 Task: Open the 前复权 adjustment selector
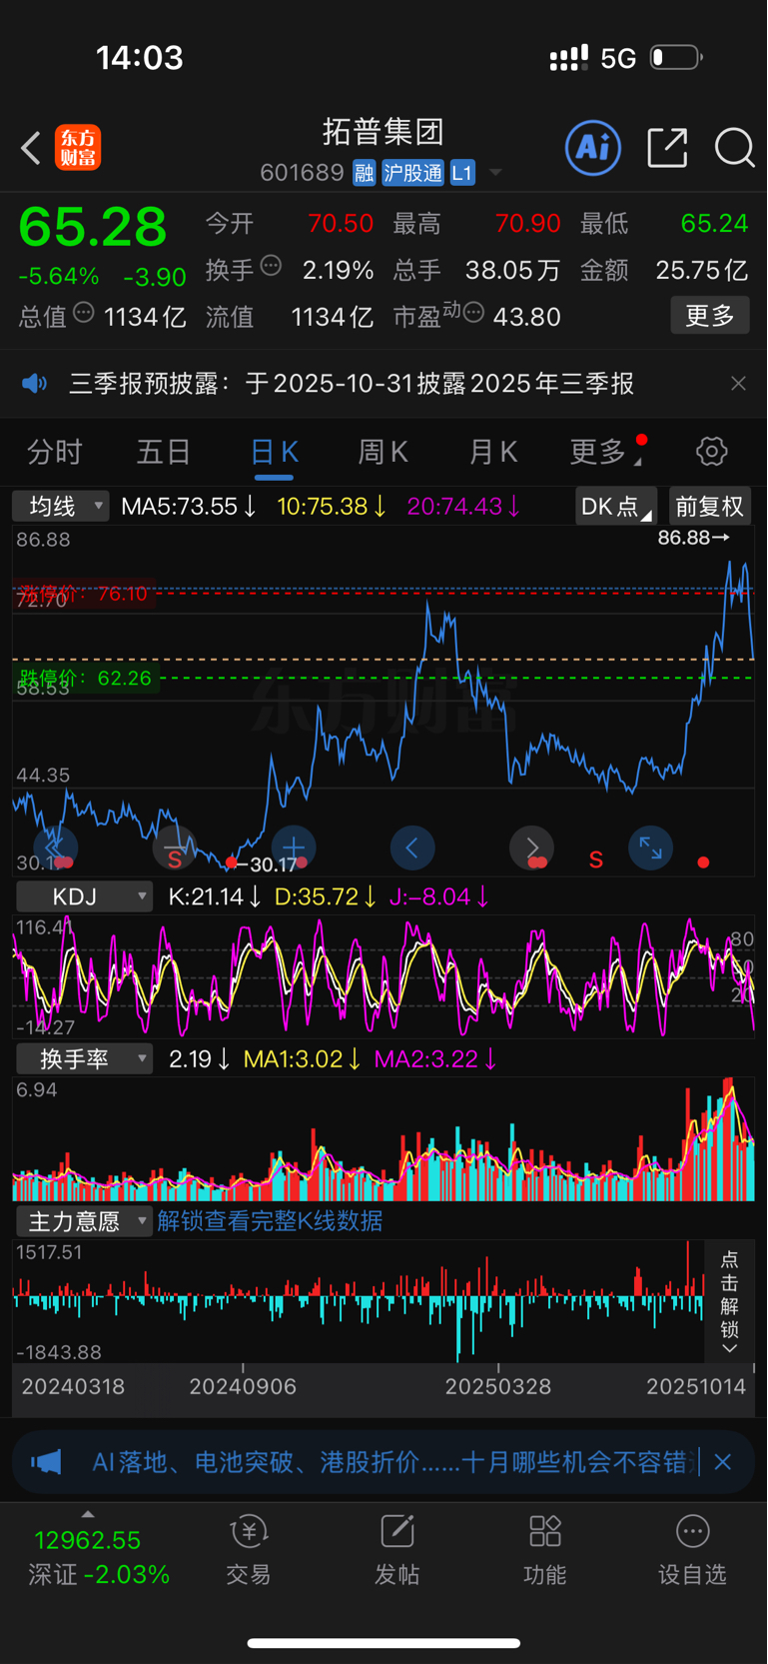click(x=709, y=507)
